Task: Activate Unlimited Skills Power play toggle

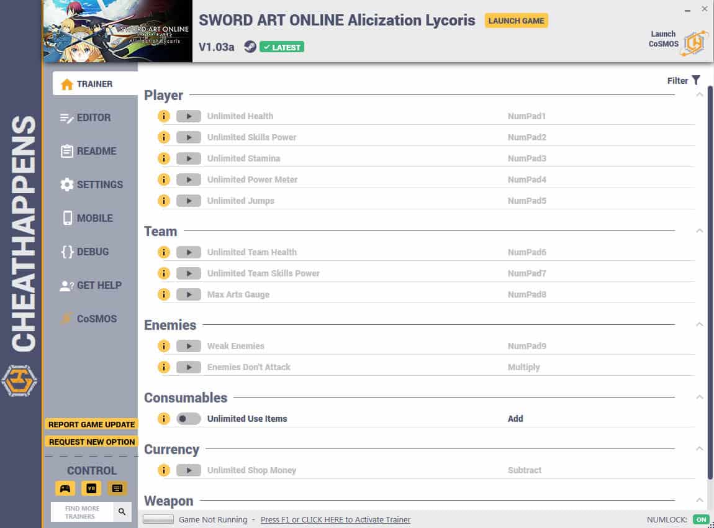Action: click(x=189, y=137)
